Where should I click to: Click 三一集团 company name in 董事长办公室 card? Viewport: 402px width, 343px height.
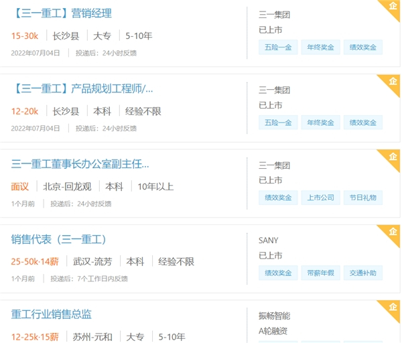tap(274, 165)
